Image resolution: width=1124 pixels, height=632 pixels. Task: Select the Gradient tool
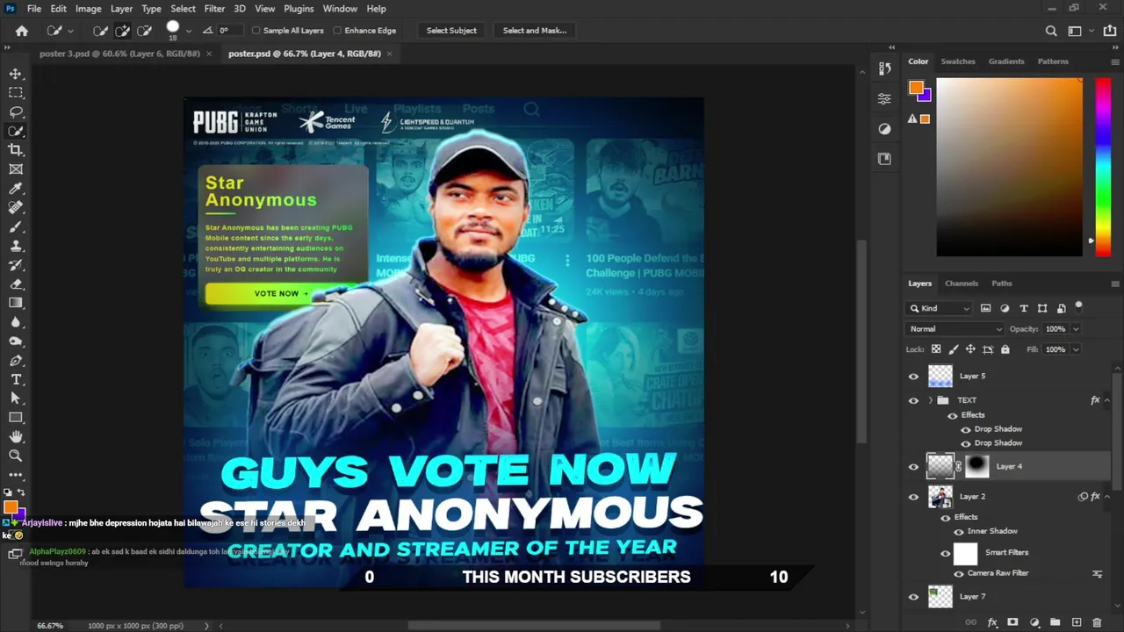(x=16, y=303)
